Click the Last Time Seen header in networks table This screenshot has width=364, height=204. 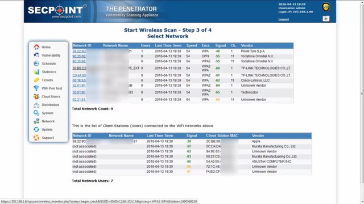168,45
